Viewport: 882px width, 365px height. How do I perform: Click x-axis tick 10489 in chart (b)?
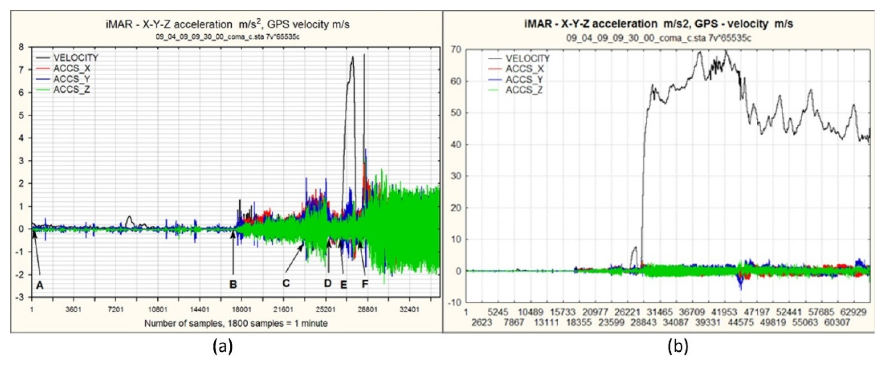pos(530,312)
